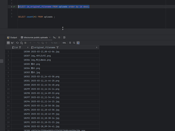Select cell 2025-03-12_11-54-43.jpg
The image size is (175, 131).
click(65, 97)
